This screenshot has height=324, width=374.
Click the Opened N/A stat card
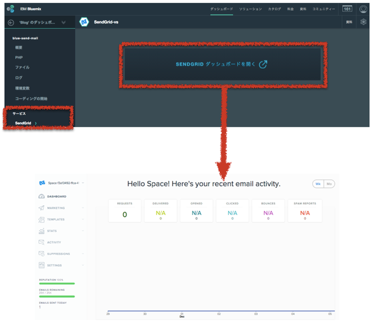(197, 211)
